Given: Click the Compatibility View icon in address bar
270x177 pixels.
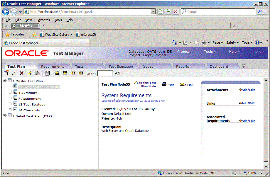Looking at the screenshot, I should (161, 11).
